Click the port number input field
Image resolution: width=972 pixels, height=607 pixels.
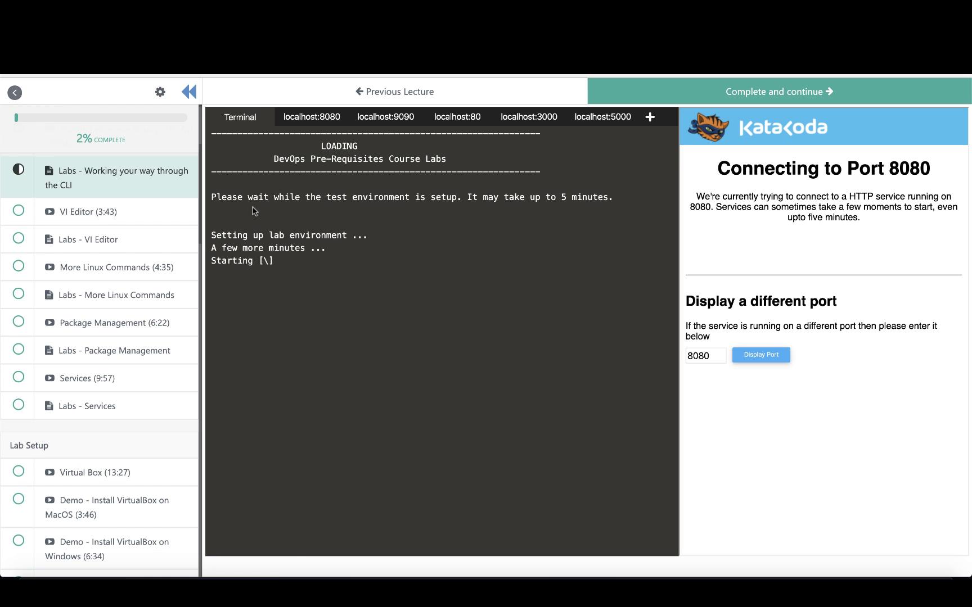706,356
